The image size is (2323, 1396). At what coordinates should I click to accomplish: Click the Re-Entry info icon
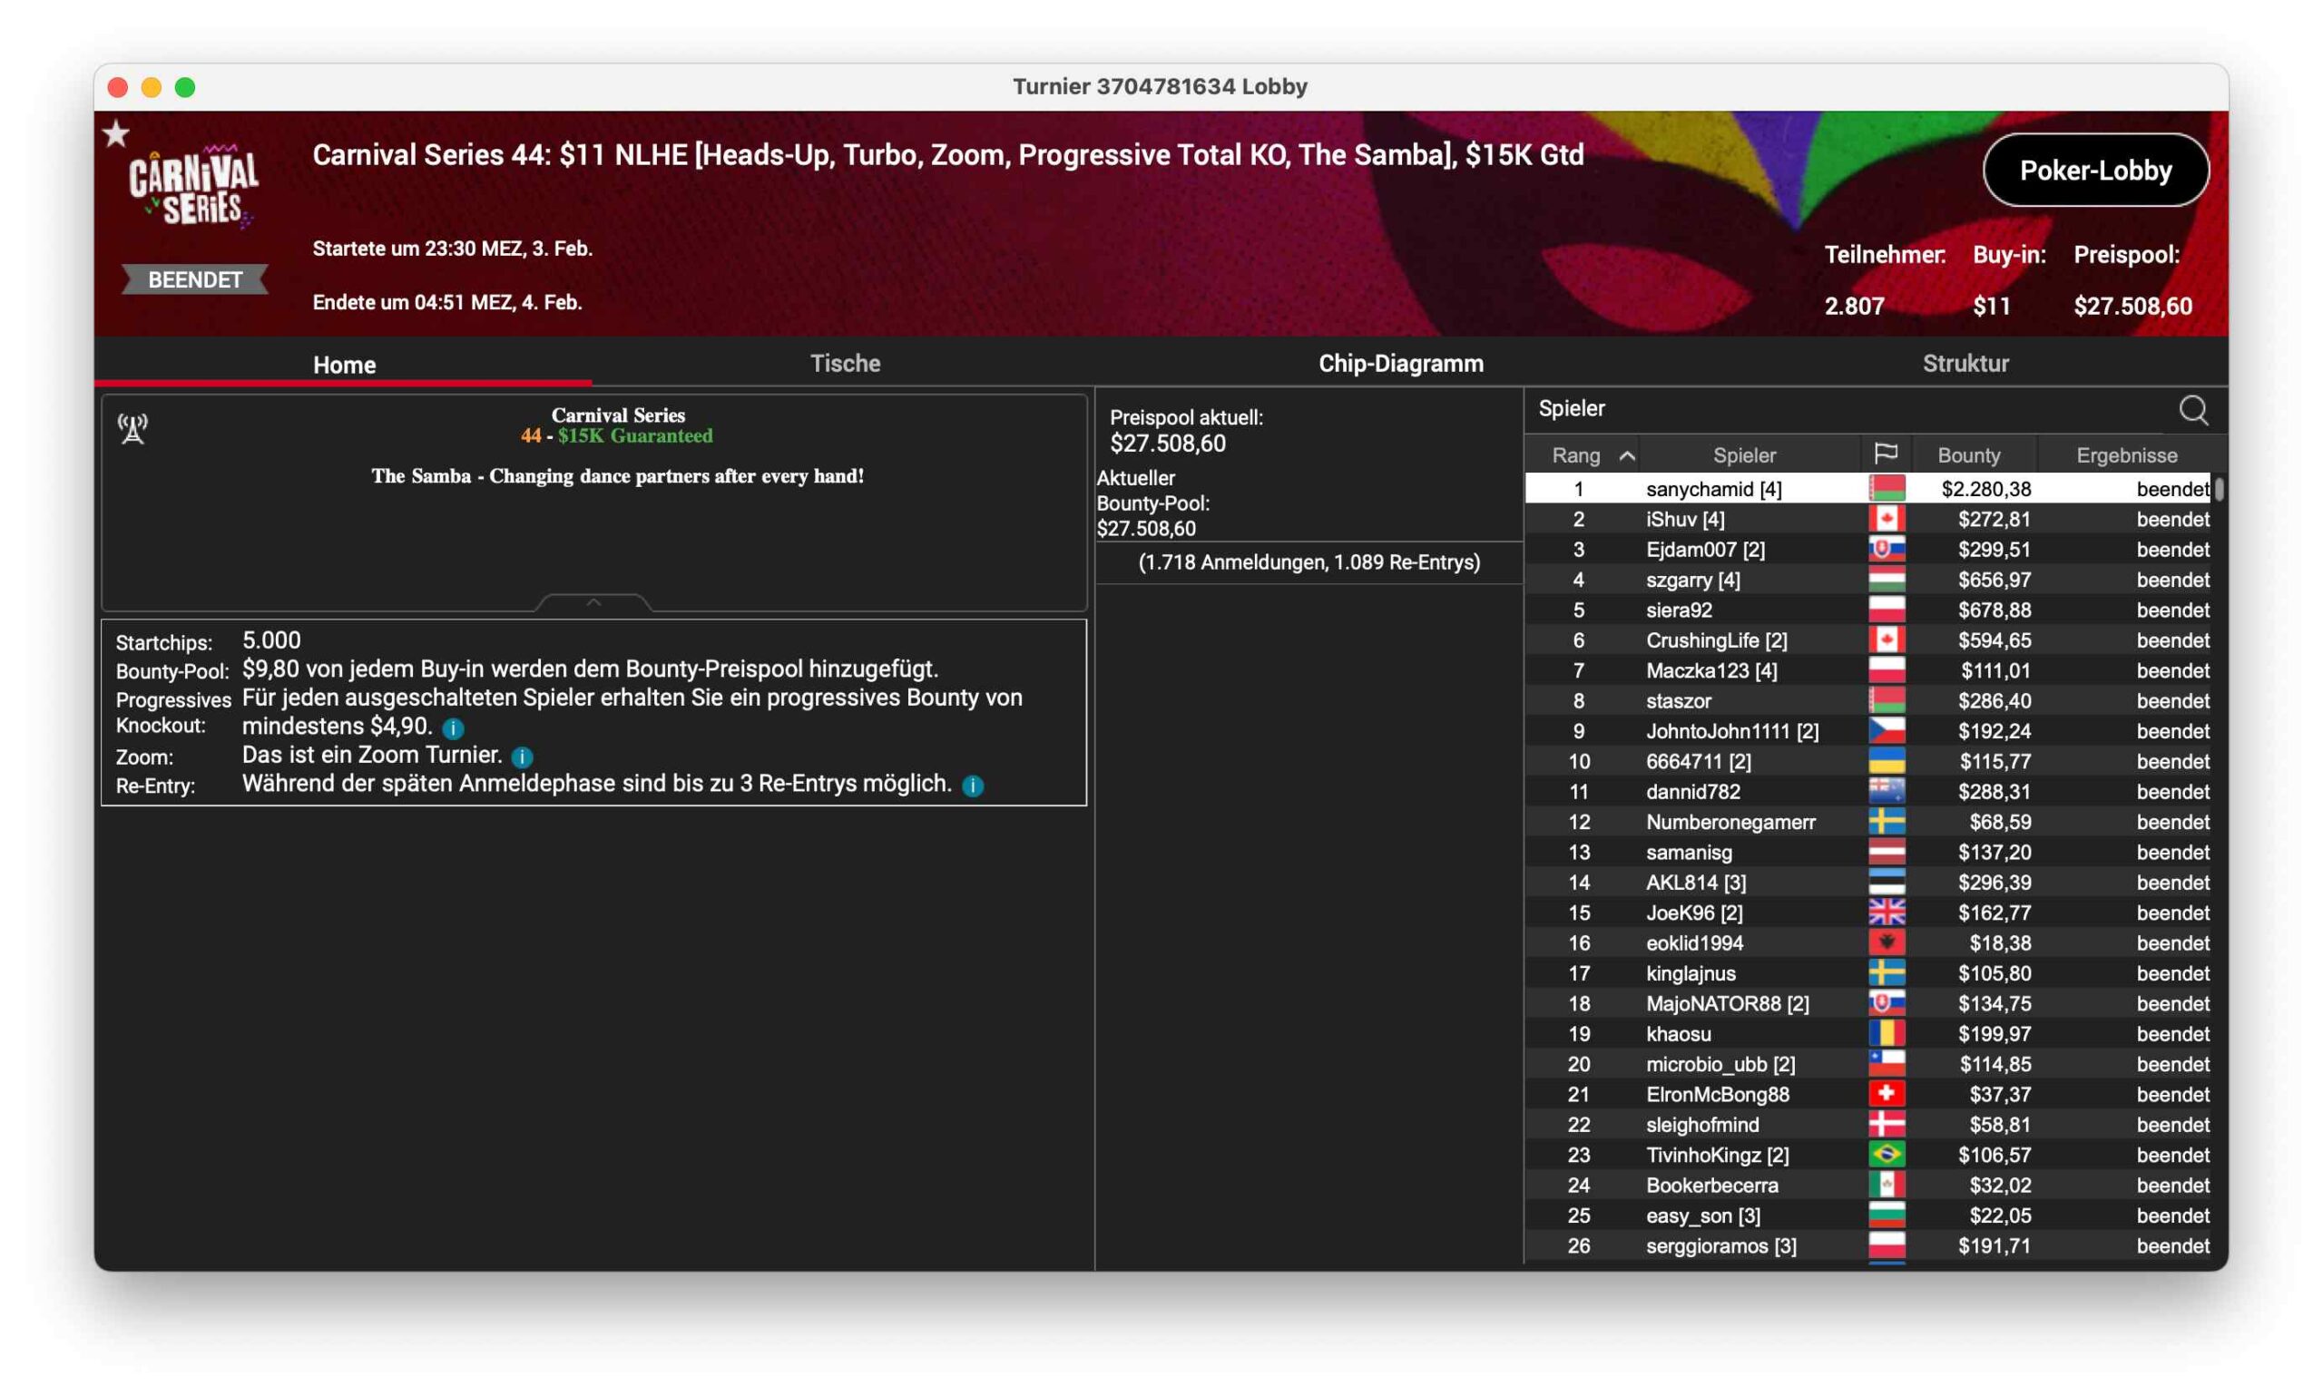[973, 786]
